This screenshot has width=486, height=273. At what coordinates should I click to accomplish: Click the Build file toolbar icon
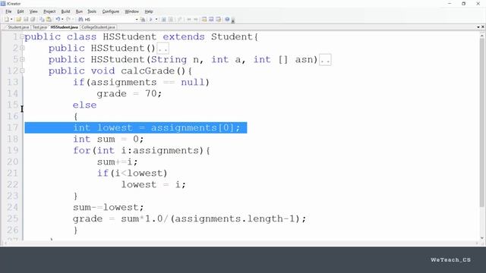pyautogui.click(x=164, y=20)
